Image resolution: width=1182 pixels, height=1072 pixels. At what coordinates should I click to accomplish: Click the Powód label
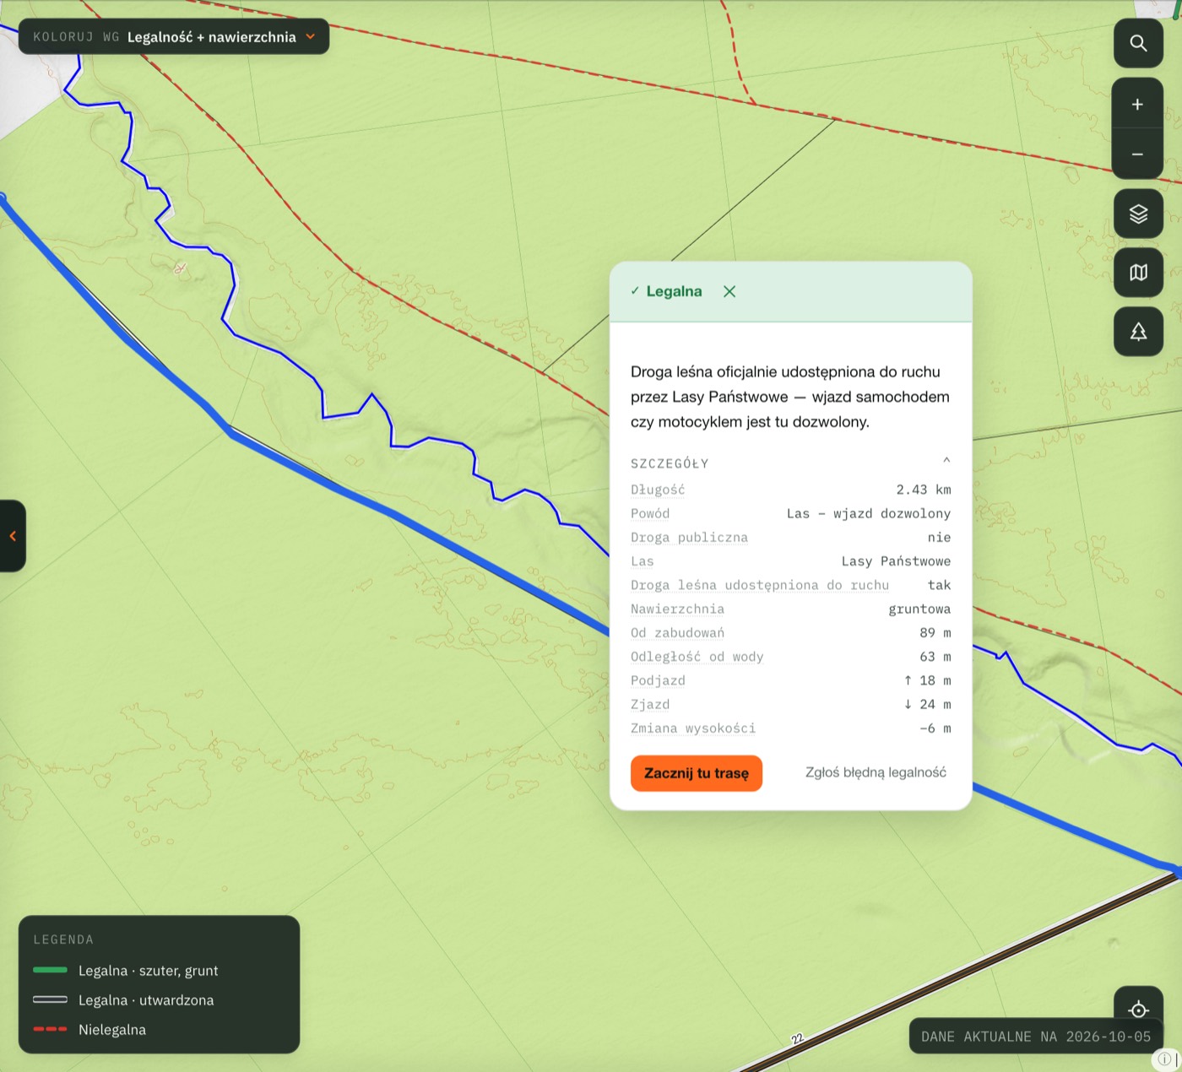tap(650, 513)
